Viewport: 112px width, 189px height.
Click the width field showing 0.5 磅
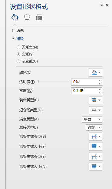pyautogui.click(x=87, y=91)
